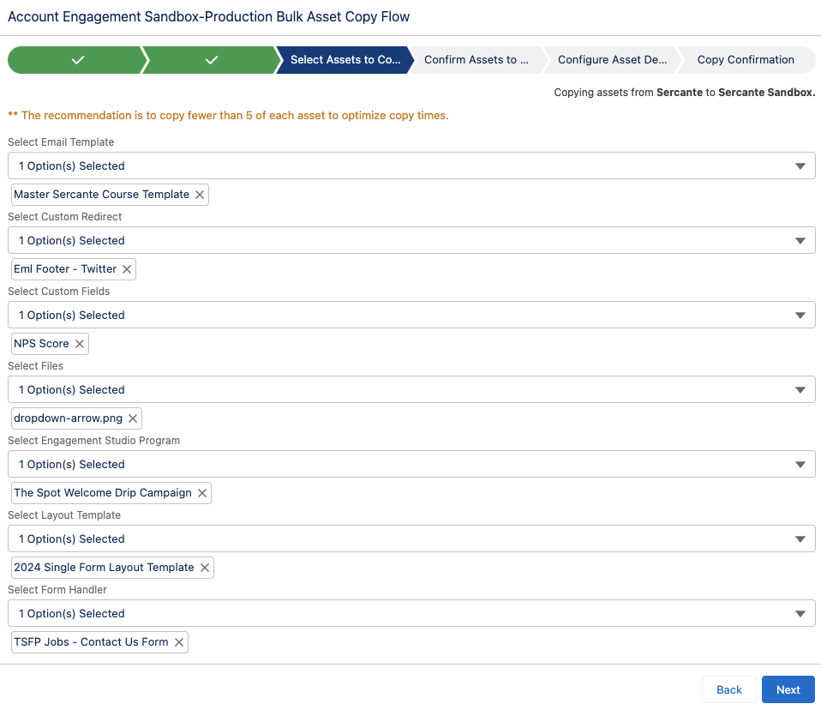Go to Select Assets to Copy step
Viewport: 821px width, 710px height.
(x=345, y=60)
